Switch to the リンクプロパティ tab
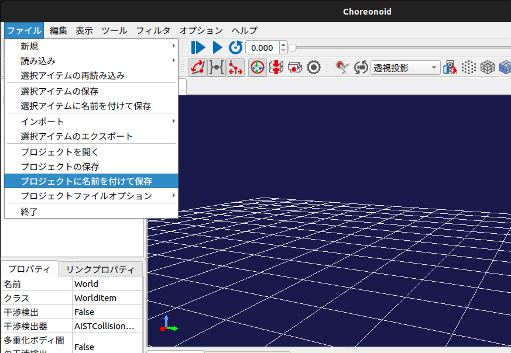 click(x=101, y=269)
